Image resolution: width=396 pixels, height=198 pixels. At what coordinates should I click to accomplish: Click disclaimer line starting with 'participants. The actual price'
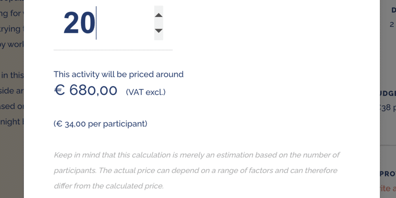pyautogui.click(x=196, y=170)
